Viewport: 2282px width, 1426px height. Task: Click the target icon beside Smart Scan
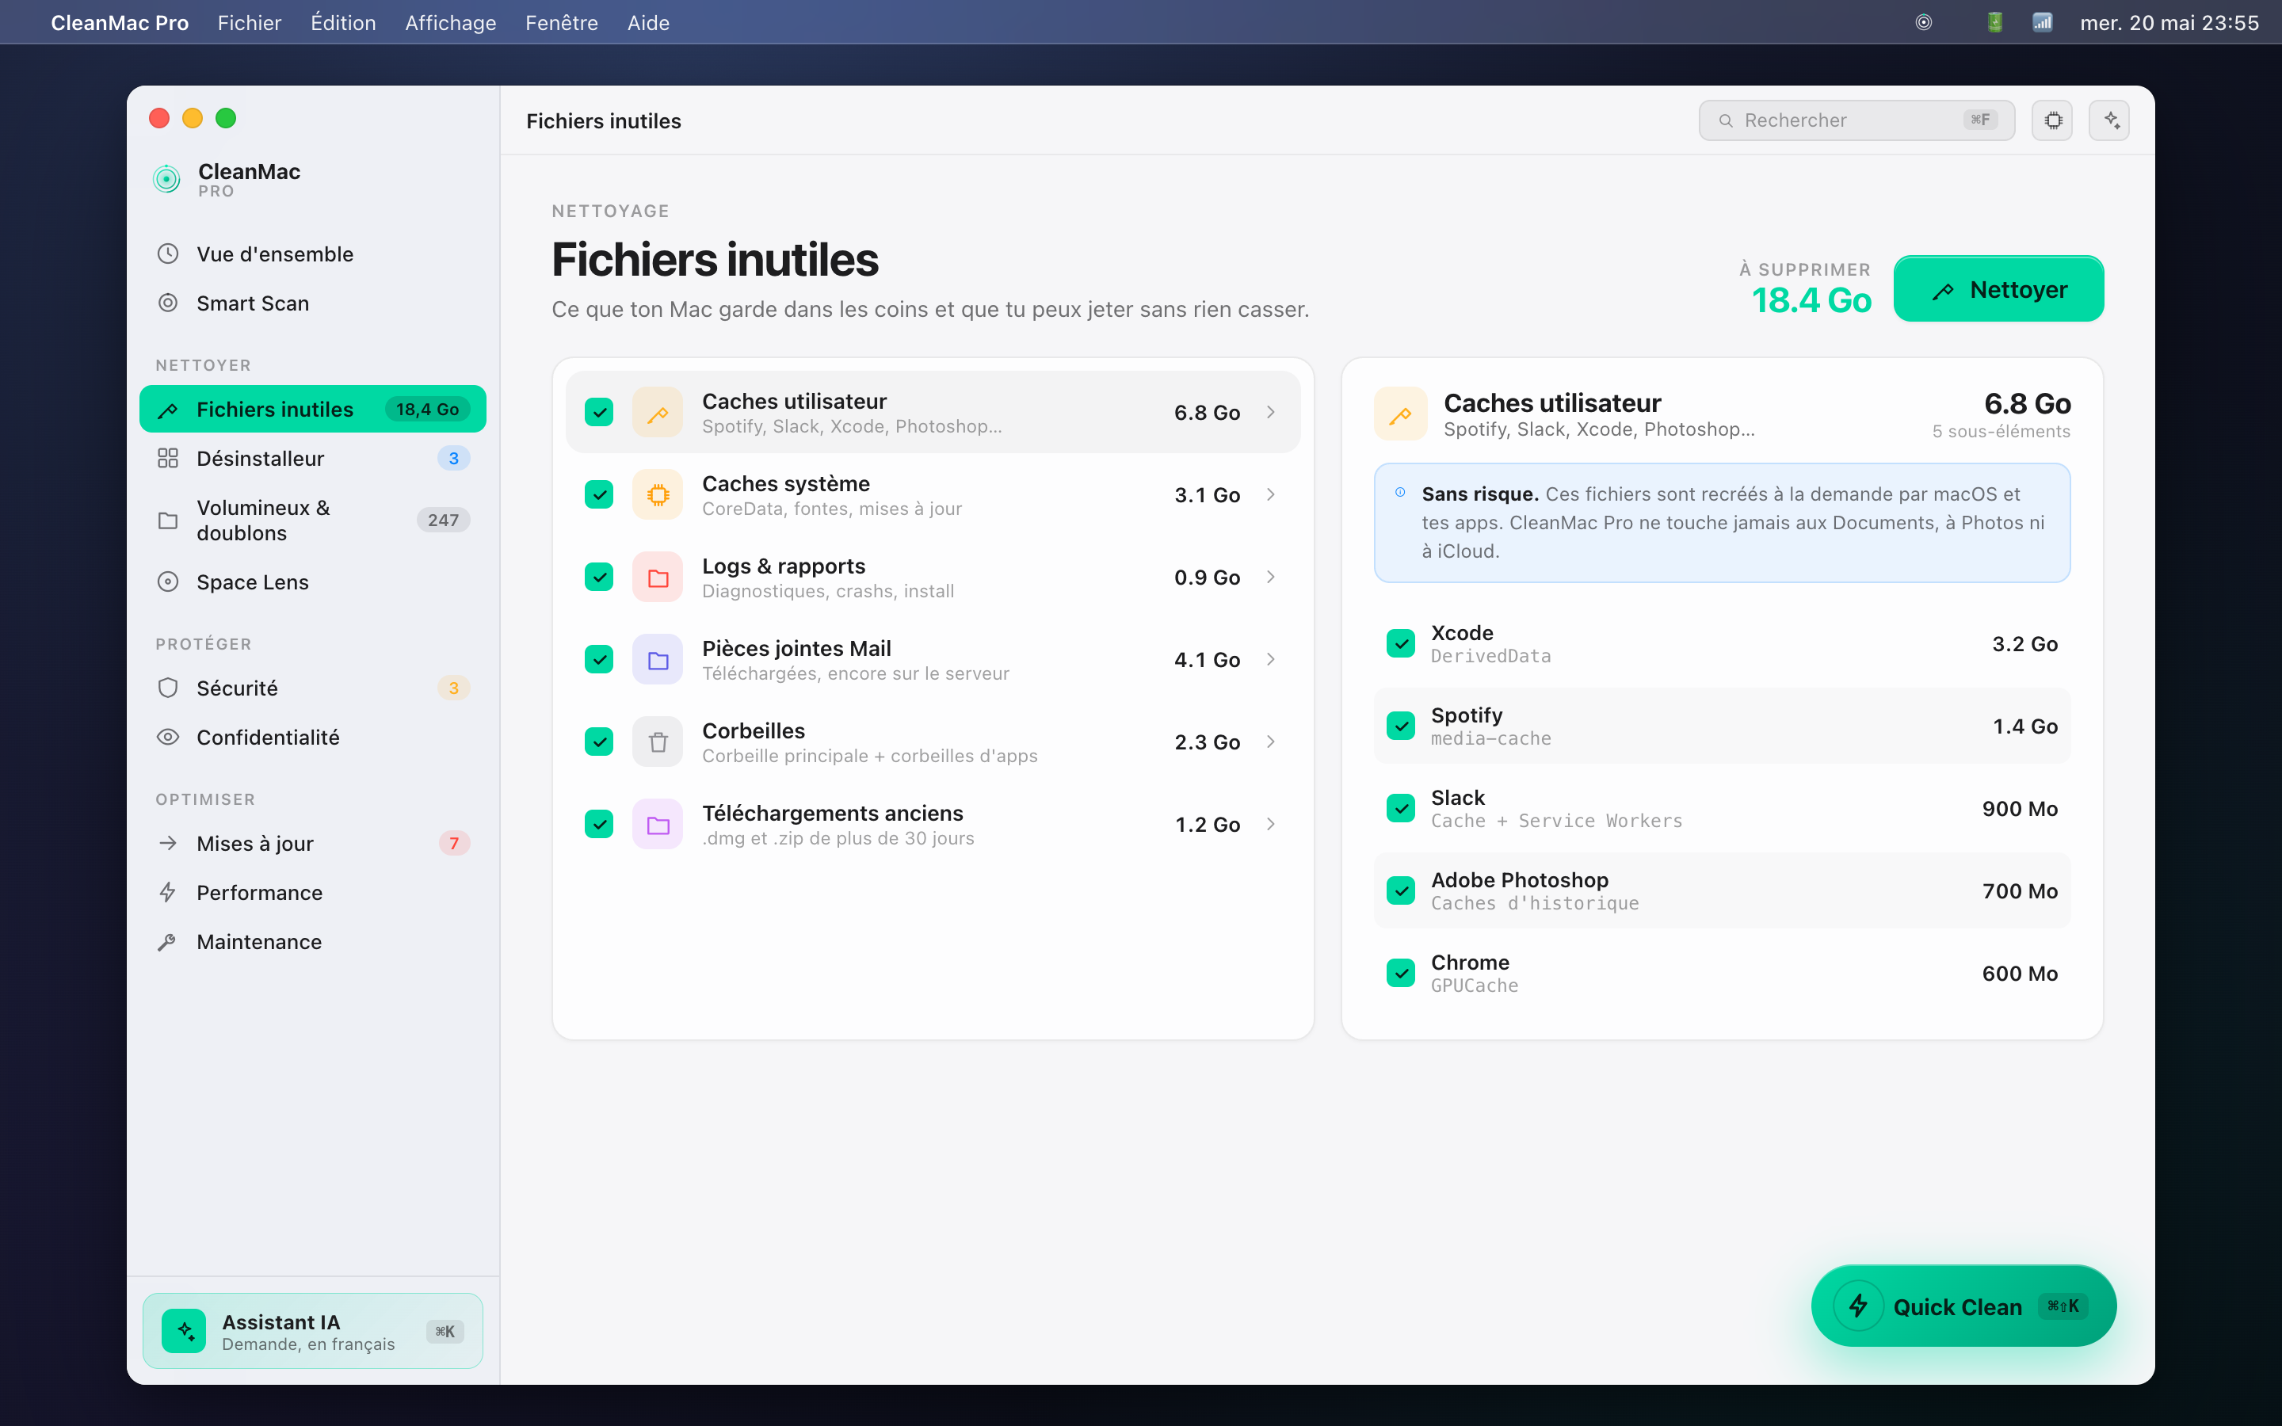pyautogui.click(x=168, y=303)
